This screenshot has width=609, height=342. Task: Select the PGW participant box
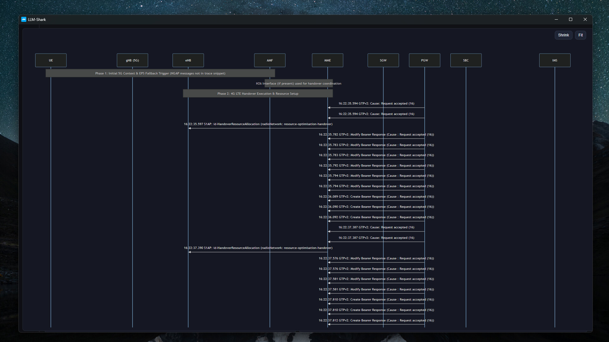pyautogui.click(x=424, y=60)
